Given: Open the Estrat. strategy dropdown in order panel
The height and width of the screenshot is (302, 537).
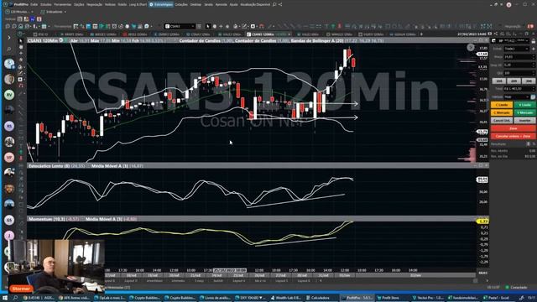Looking at the screenshot, I should pyautogui.click(x=517, y=49).
